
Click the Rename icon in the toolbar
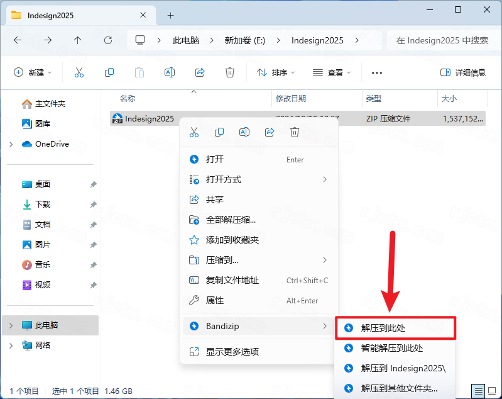pyautogui.click(x=170, y=72)
